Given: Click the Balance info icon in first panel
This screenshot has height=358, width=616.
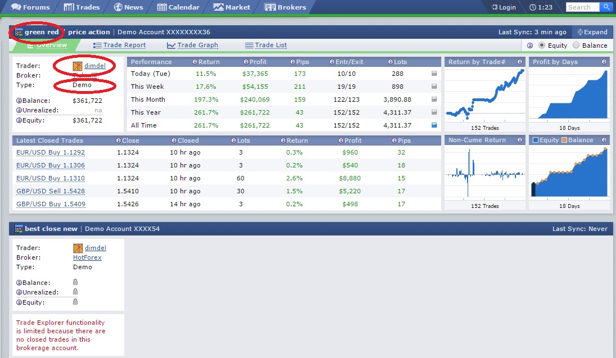Looking at the screenshot, I should tap(19, 101).
